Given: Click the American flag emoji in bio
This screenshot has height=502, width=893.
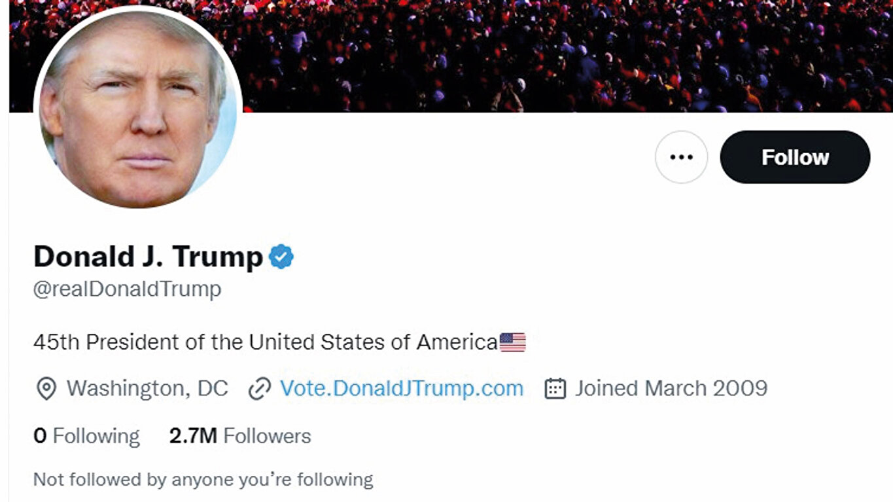Looking at the screenshot, I should click(x=512, y=342).
